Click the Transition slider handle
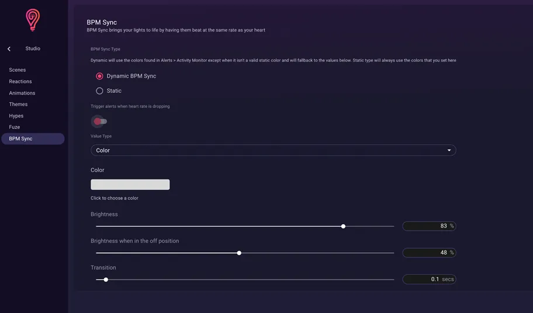This screenshot has height=313, width=533. 106,280
